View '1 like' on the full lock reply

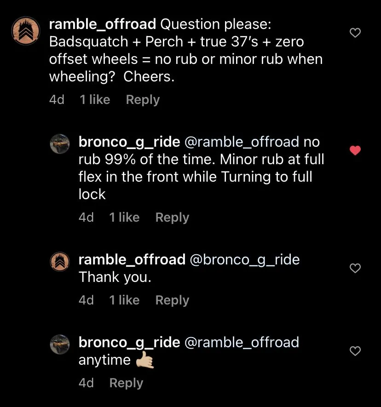coord(124,217)
